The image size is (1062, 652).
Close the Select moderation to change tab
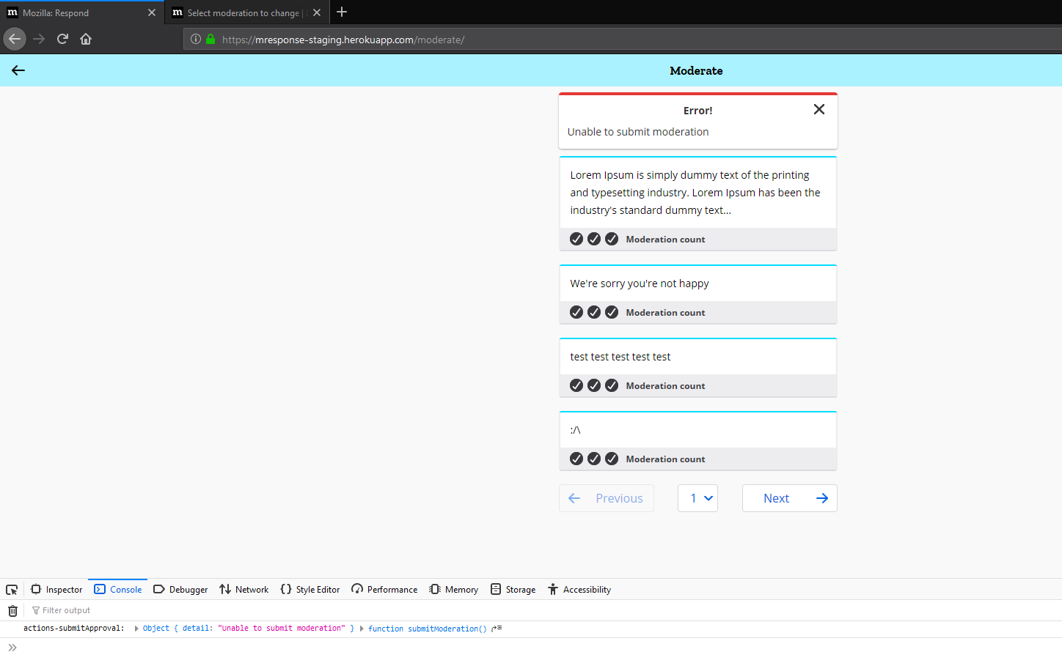pos(317,12)
